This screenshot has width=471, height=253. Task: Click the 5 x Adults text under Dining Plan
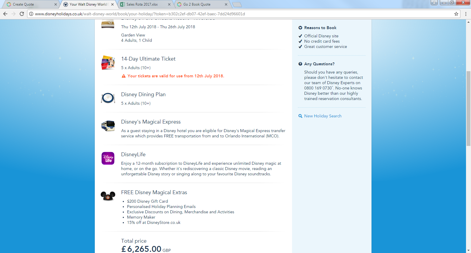tap(136, 103)
